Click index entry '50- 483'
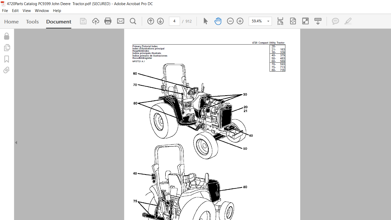This screenshot has width=391, height=220. 278,58
